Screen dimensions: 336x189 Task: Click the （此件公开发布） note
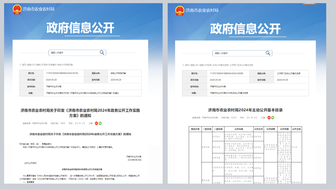coord(30,163)
